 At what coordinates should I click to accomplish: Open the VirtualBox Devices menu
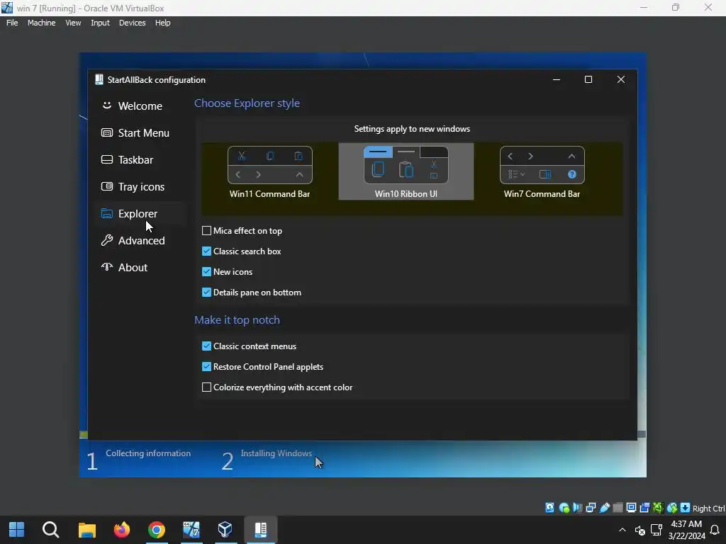(x=132, y=23)
